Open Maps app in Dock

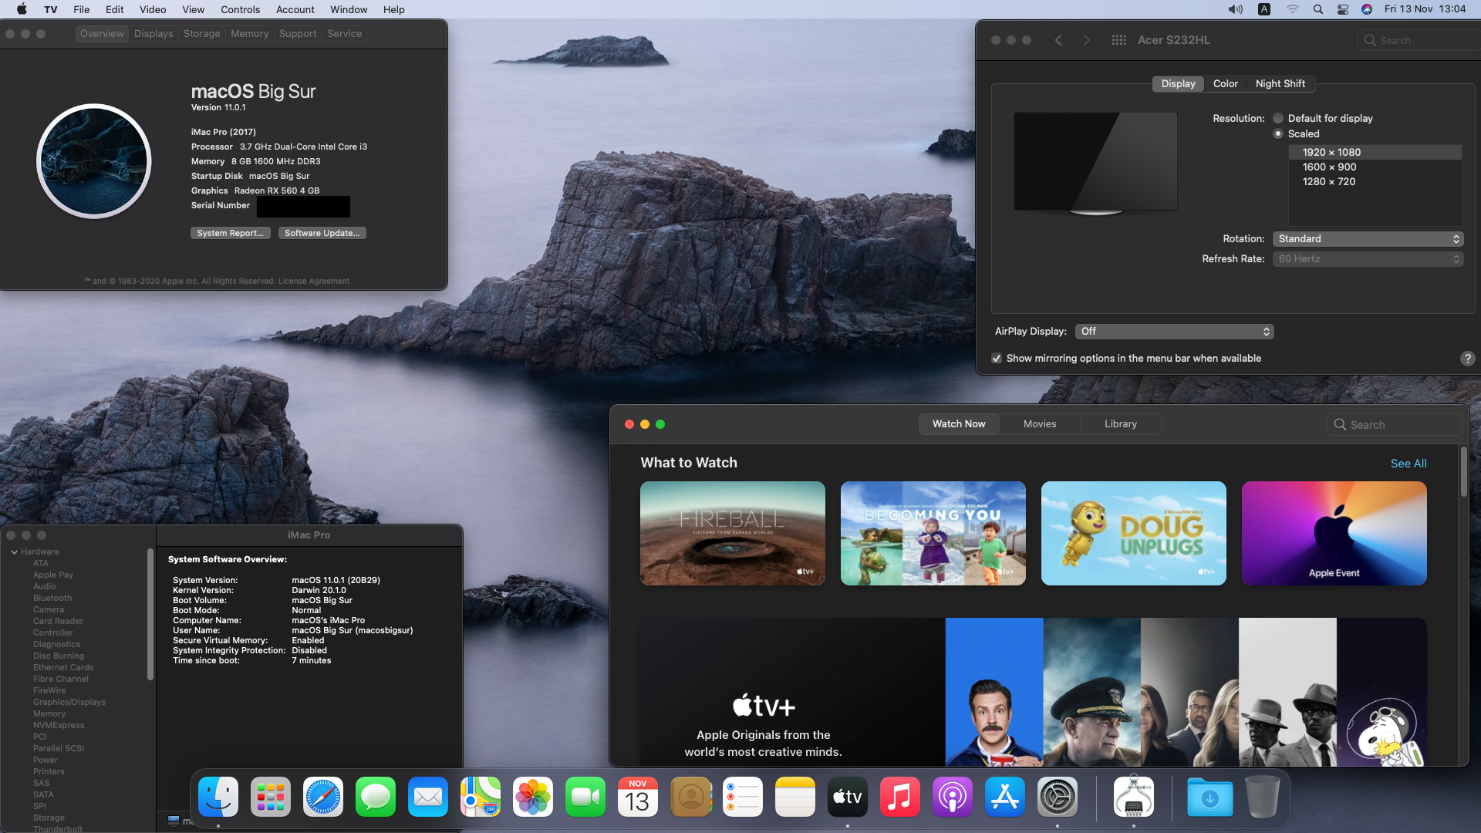(x=481, y=797)
